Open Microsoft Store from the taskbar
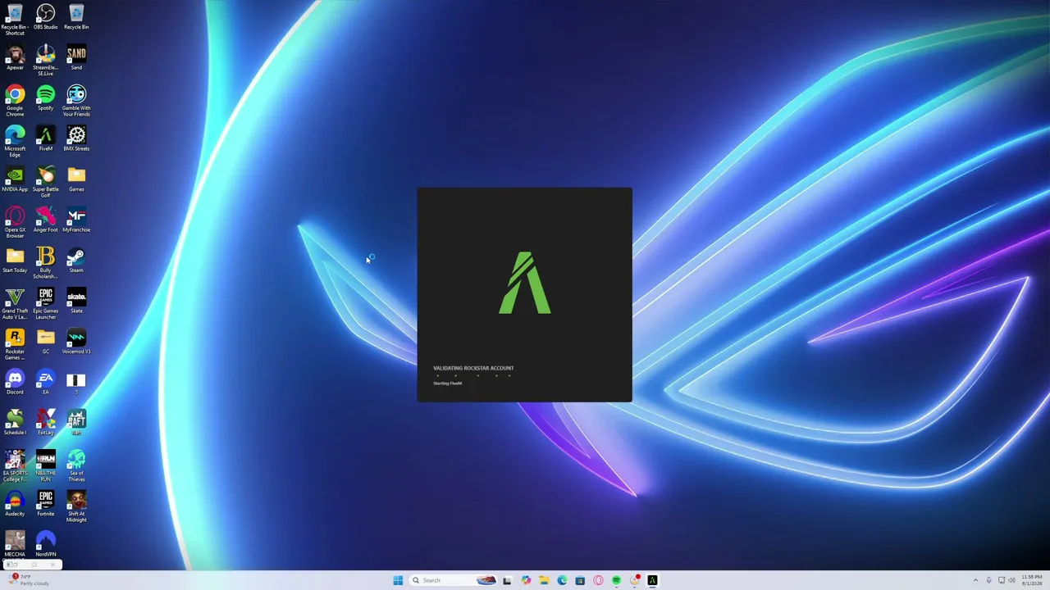The height and width of the screenshot is (590, 1050). pyautogui.click(x=580, y=580)
